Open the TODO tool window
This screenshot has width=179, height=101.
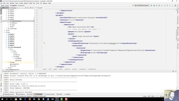click(60, 94)
